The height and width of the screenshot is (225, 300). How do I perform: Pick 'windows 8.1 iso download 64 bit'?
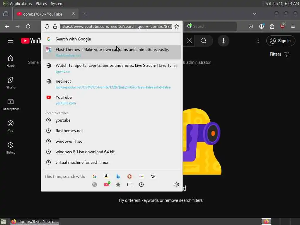point(112,152)
